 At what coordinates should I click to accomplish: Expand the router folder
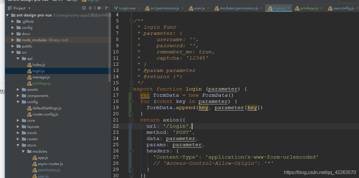pos(18,139)
